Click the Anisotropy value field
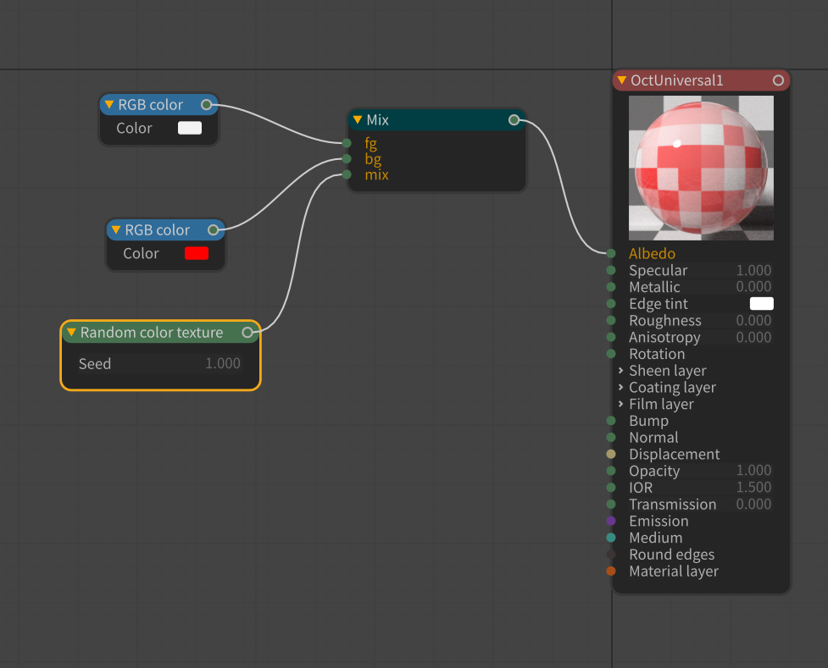The width and height of the screenshot is (828, 668). [x=701, y=337]
